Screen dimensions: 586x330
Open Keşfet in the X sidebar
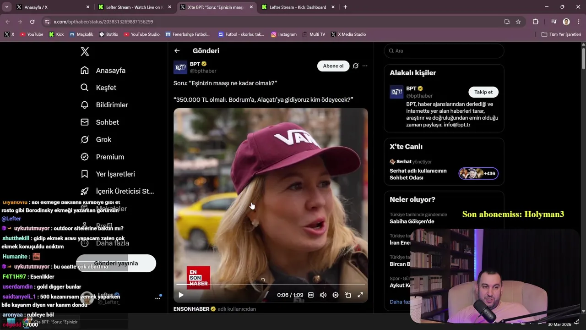tap(98, 88)
